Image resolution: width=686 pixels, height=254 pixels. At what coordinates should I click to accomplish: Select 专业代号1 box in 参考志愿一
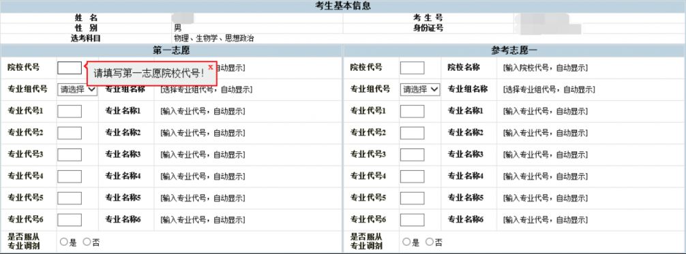coord(412,111)
